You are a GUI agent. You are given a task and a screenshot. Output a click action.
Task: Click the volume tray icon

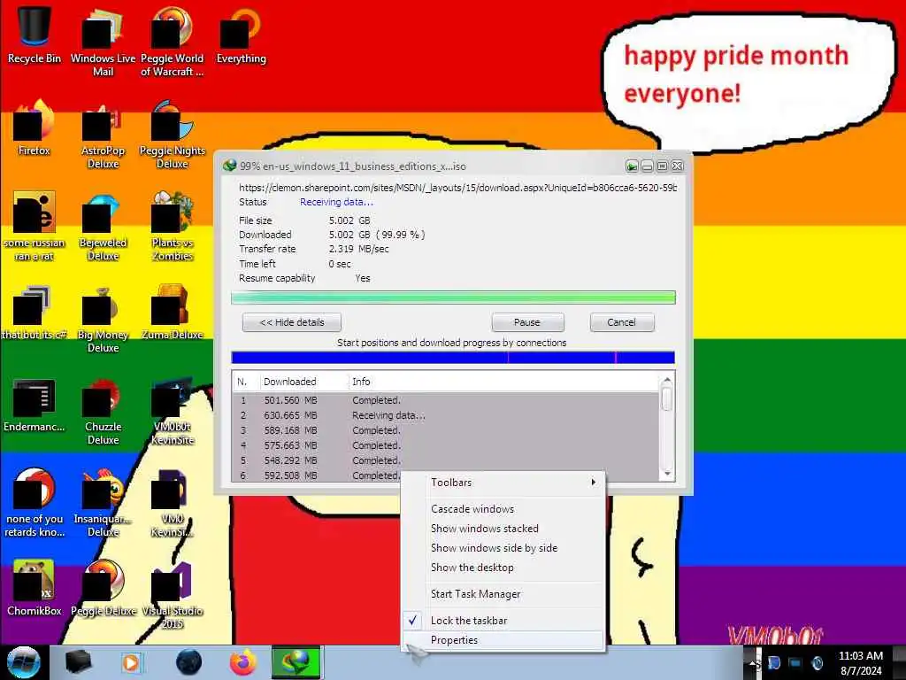pos(817,663)
